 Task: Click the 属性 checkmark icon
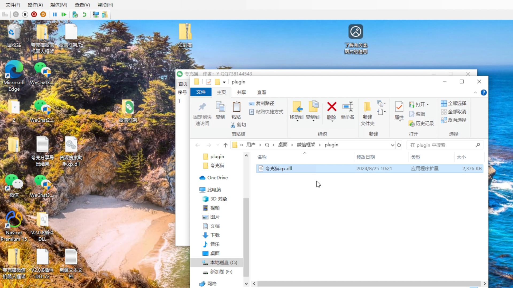point(399,107)
